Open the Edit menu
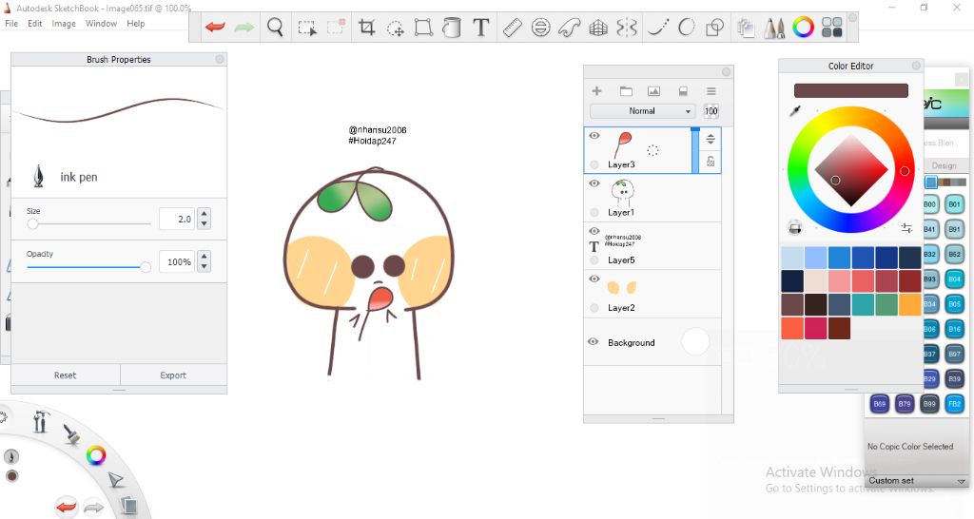The image size is (974, 519). [35, 24]
